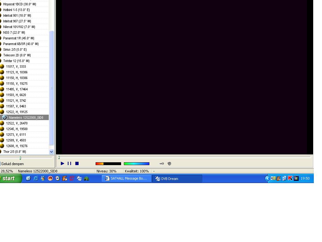Screen dimensions: 322x242
Task: Select satellite Panamsat 6B/3R (43.0° W)
Action: coord(21,44)
